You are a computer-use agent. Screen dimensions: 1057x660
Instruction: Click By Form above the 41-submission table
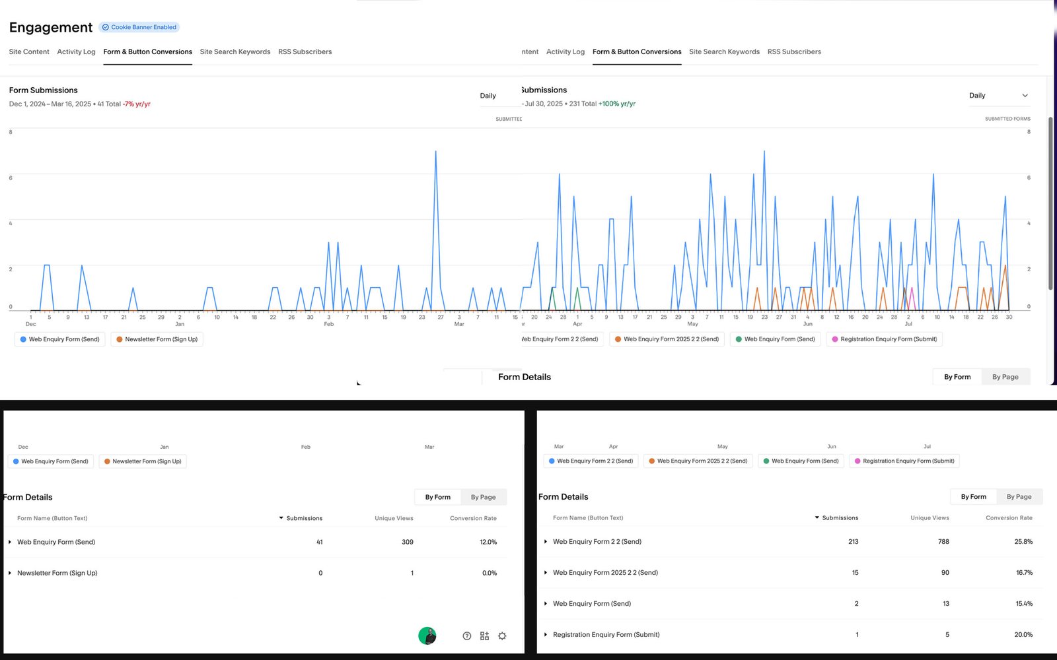[438, 497]
